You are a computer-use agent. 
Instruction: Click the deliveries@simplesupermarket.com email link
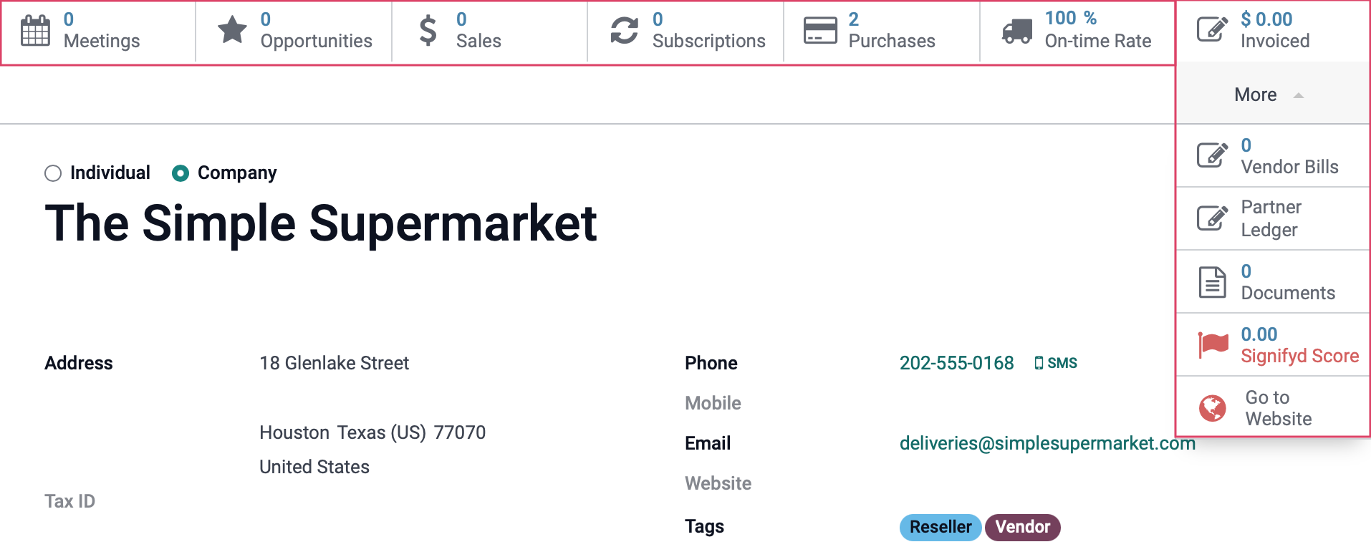tap(1047, 443)
